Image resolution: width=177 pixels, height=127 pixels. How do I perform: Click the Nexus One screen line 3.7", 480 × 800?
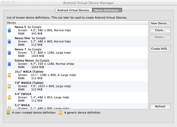[x=44, y=41]
